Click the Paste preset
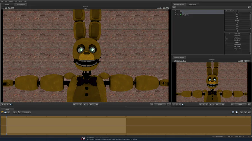Screen dimensions: 252x141 237,26
